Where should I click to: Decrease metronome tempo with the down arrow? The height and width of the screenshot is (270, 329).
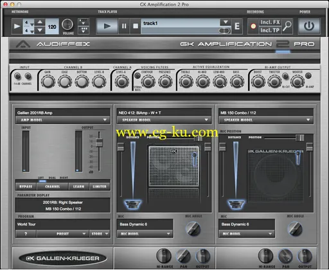tap(40, 30)
